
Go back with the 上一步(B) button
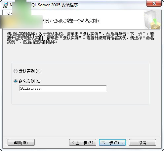pos(83,142)
